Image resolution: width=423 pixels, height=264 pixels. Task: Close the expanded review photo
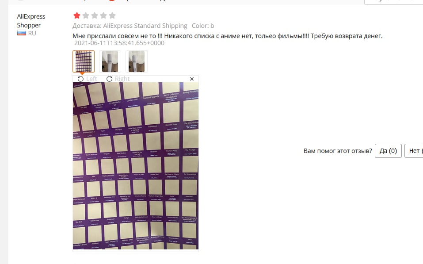192,79
